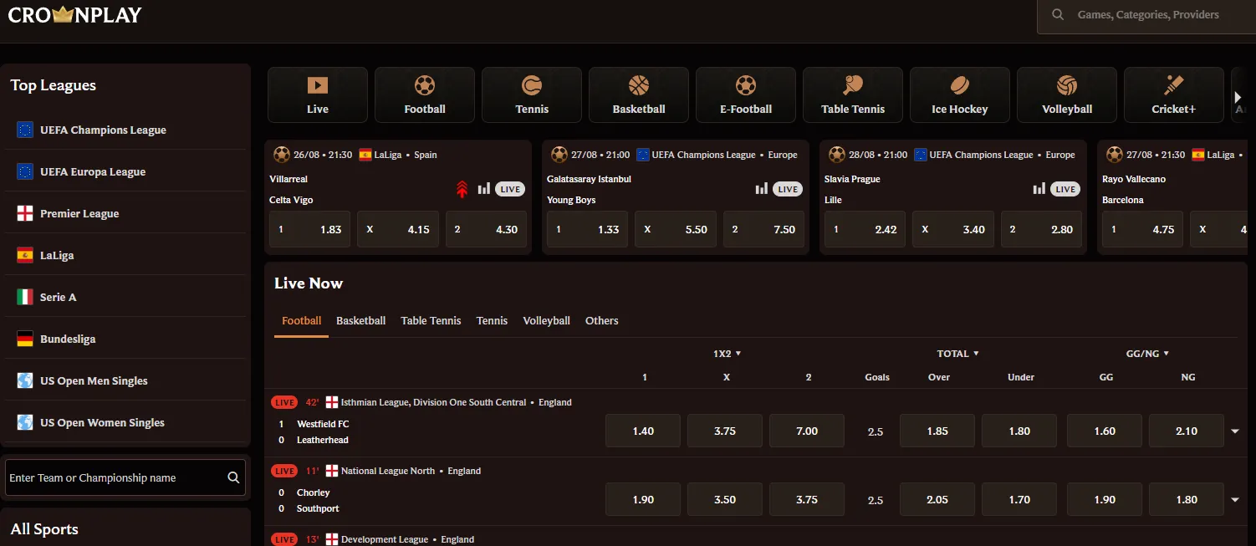The width and height of the screenshot is (1256, 546).
Task: Pick Leatherhead win at 7.00
Action: pos(807,431)
